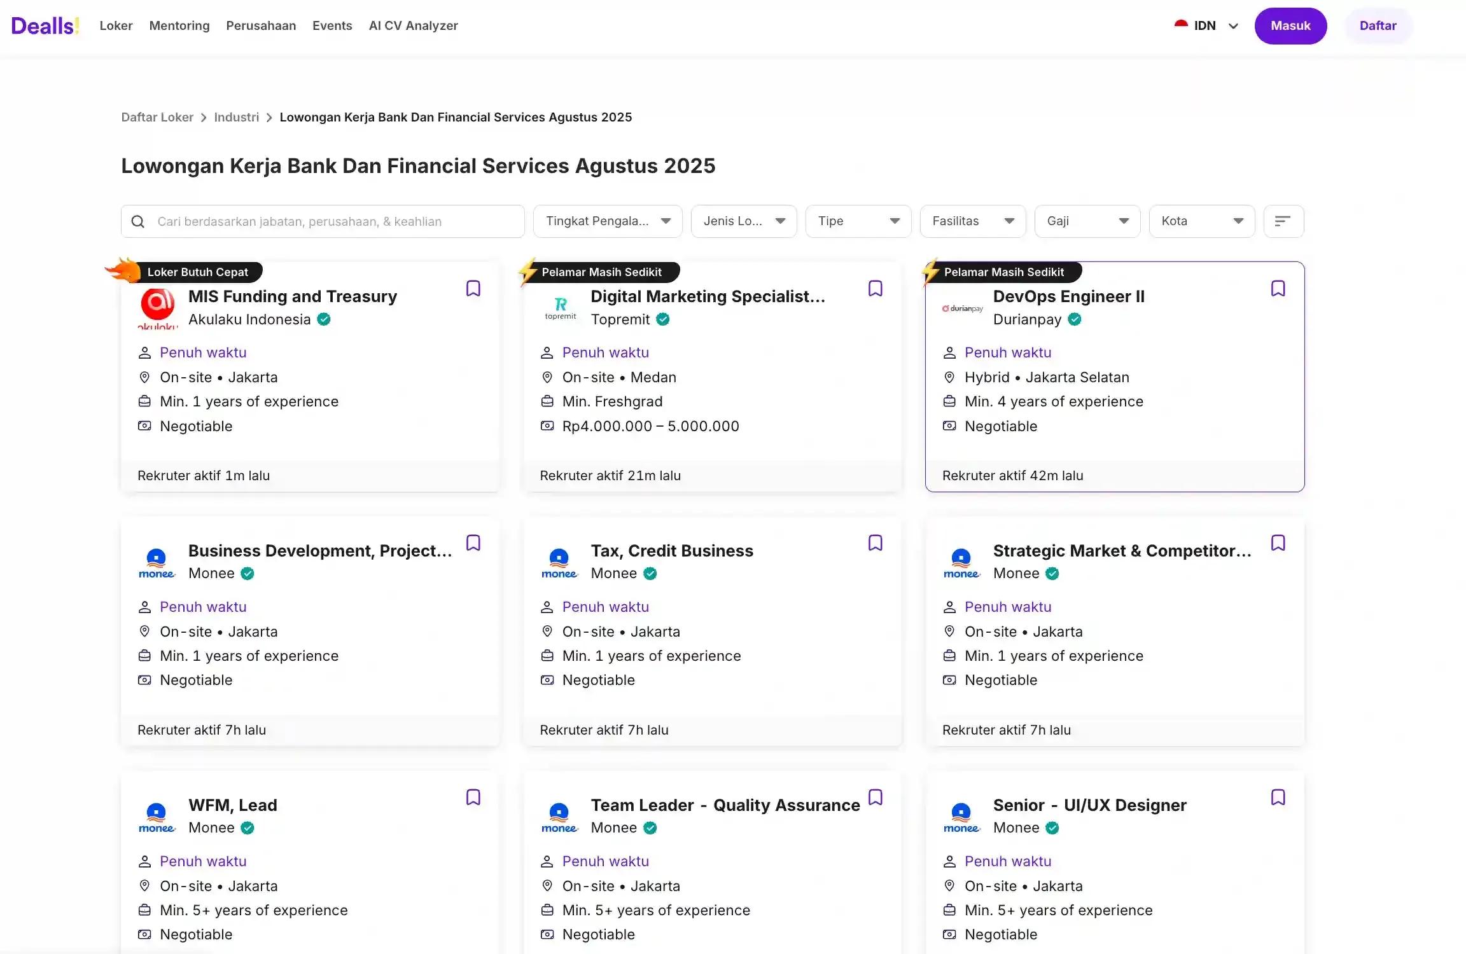Open the DevOps Engineer II job title
1466x954 pixels.
tap(1068, 296)
